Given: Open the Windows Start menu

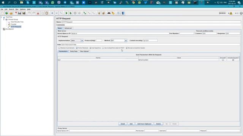Looking at the screenshot, I should tap(3, 3).
